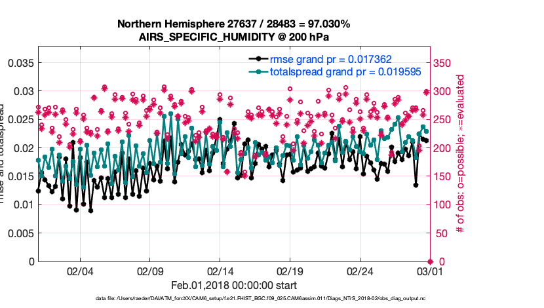Click the 'Northern Hemisphere' title line

click(233, 24)
